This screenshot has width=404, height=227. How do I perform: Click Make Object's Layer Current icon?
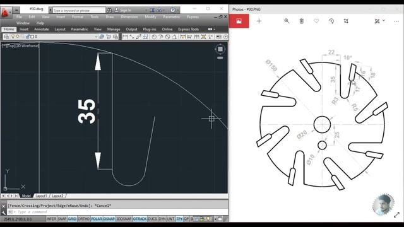102,37
